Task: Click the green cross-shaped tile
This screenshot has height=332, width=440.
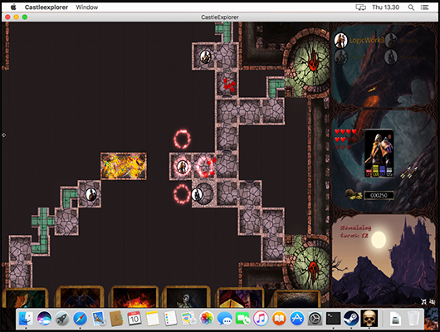Action: (43, 221)
